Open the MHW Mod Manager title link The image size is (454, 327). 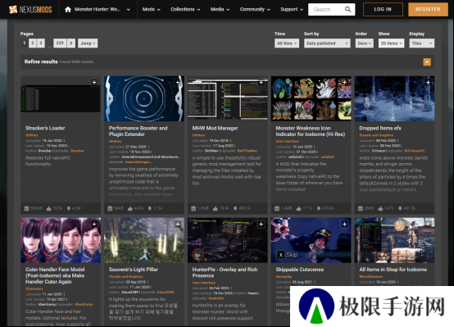pos(216,128)
